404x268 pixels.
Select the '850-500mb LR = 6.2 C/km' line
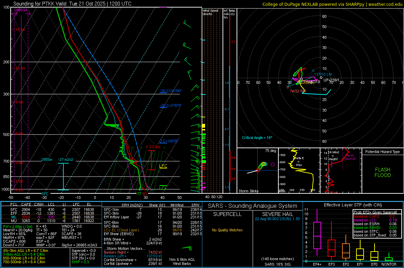pyautogui.click(x=24, y=258)
